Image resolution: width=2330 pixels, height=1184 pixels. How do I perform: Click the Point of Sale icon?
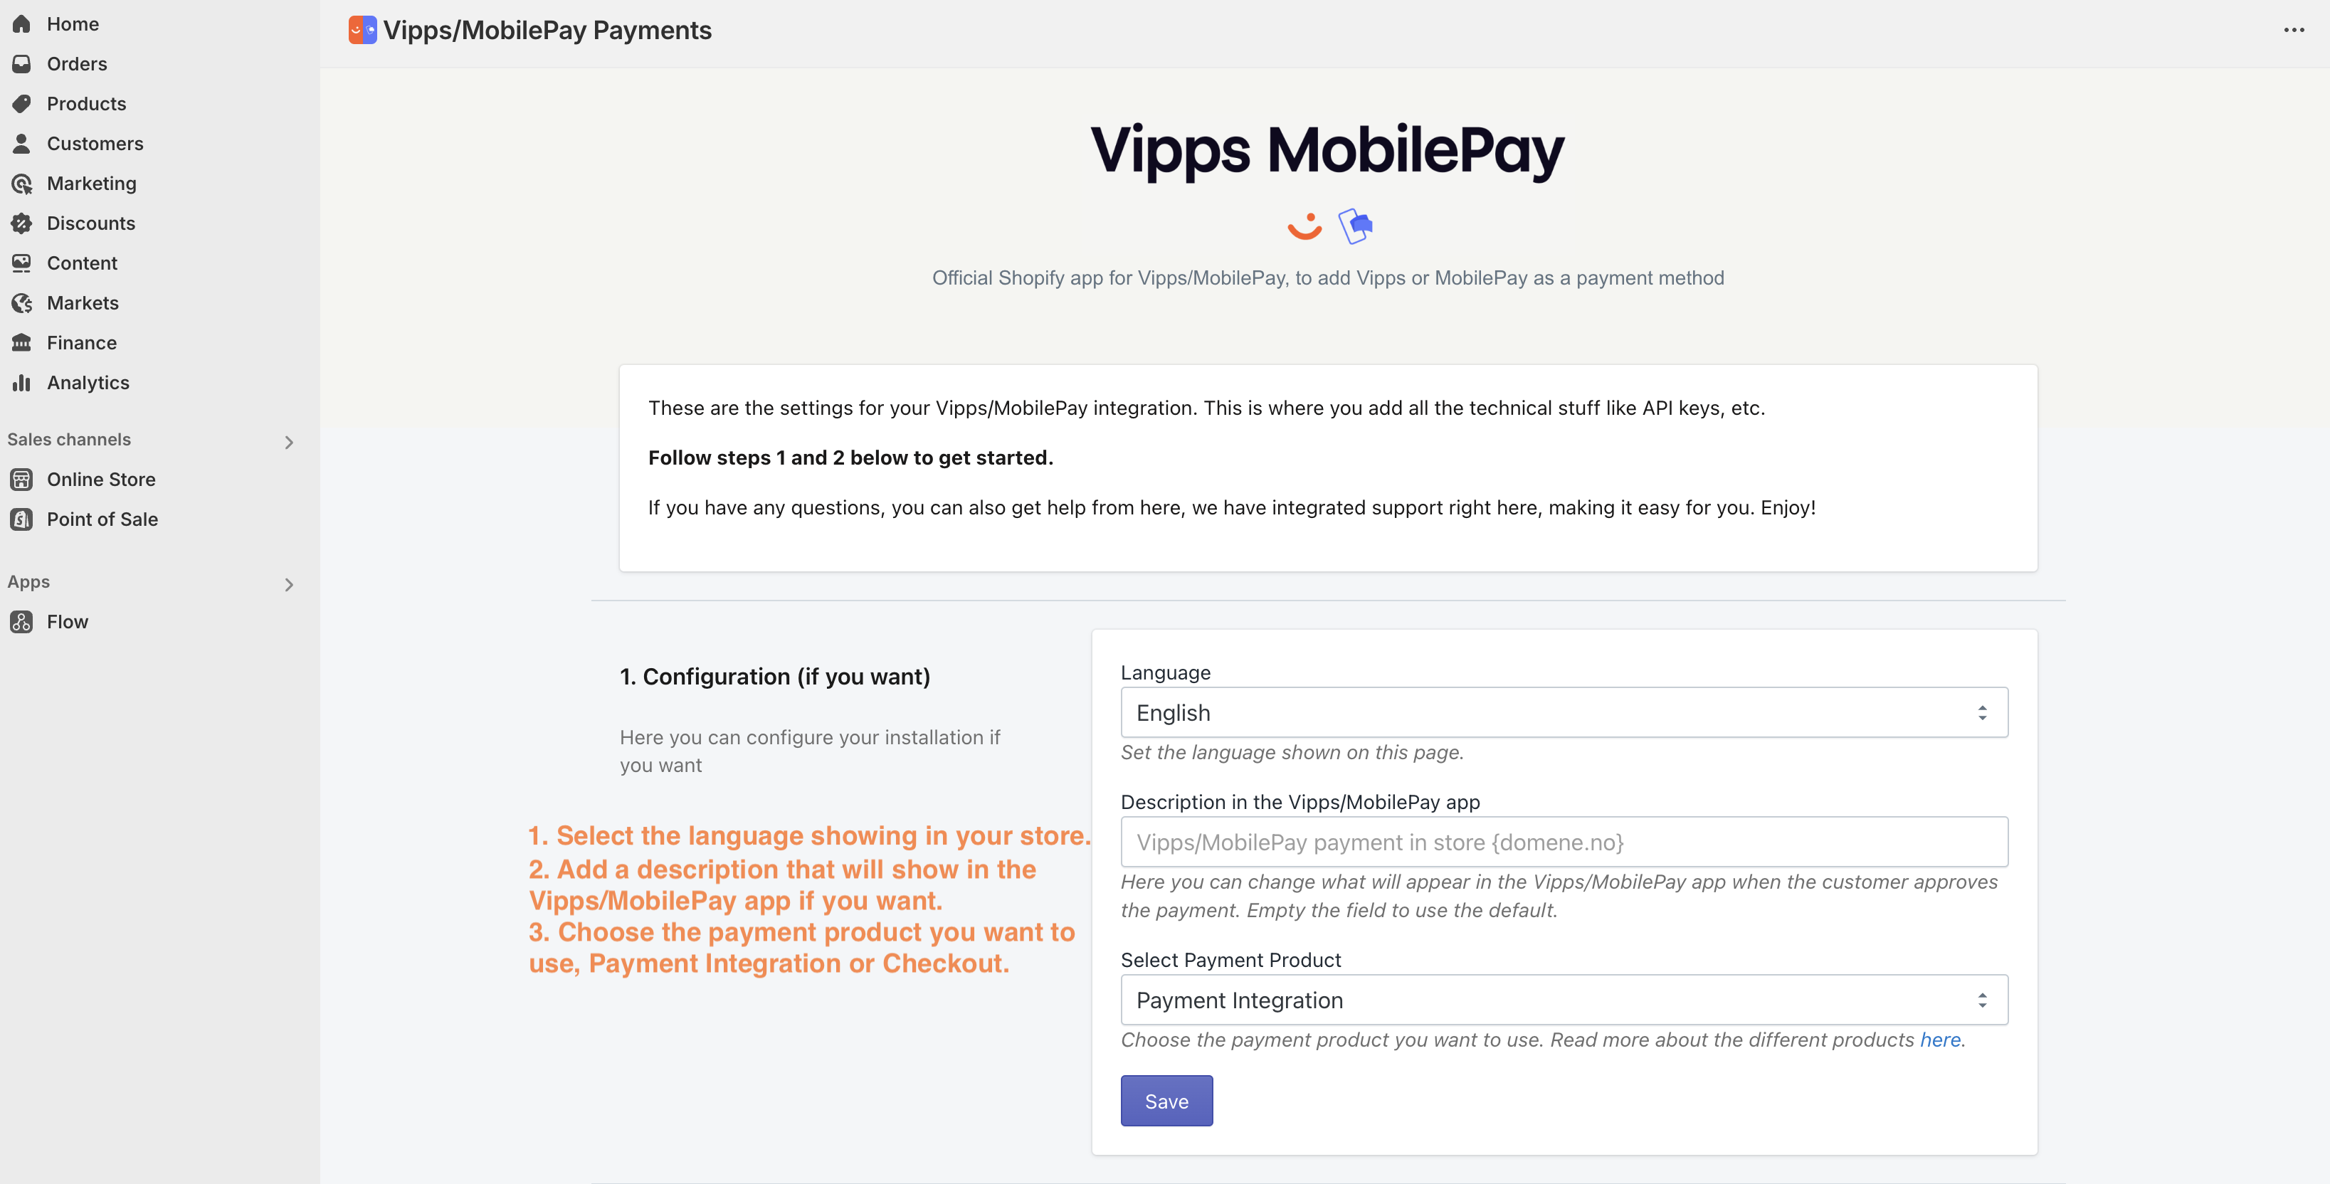(22, 519)
